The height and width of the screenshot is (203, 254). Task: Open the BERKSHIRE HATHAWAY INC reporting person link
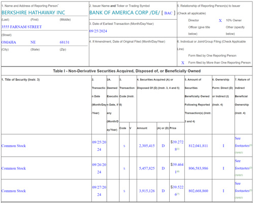pyautogui.click(x=33, y=13)
